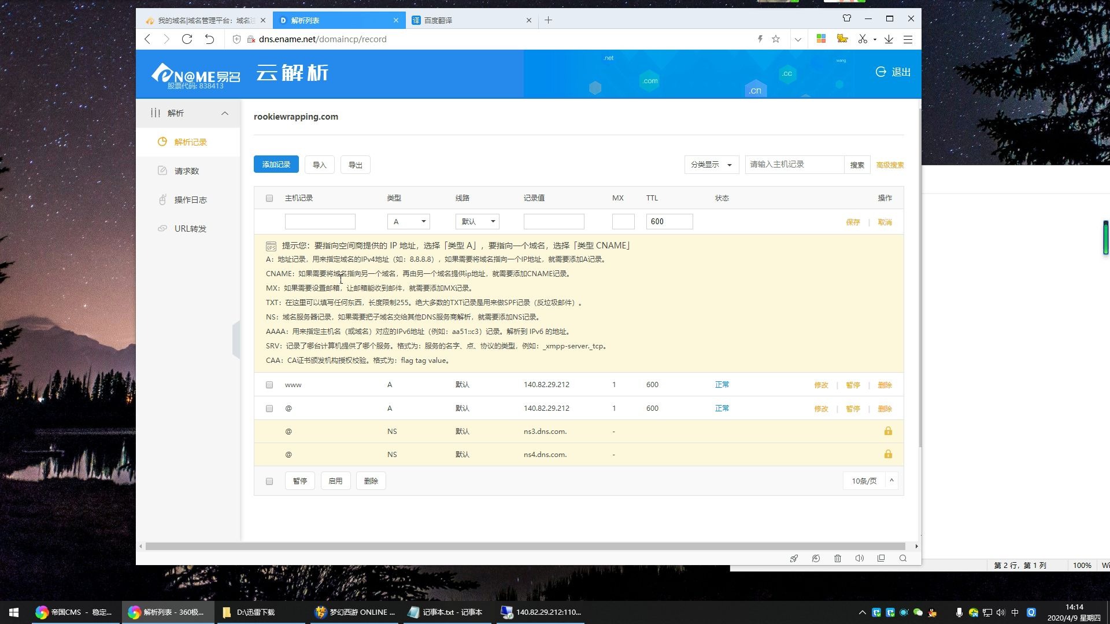Click the trash icon in bottom toolbar
Screen dimensions: 1110x624
coord(838,558)
